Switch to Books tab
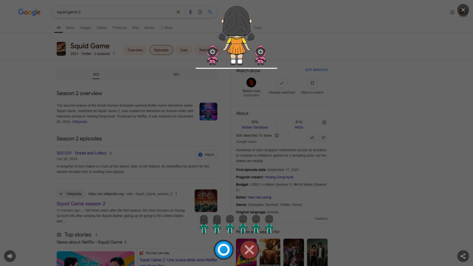This screenshot has height=266, width=473. 149,28
